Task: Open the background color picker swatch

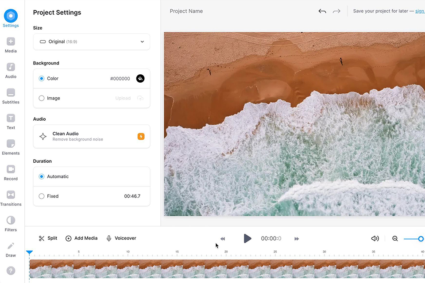Action: click(140, 79)
